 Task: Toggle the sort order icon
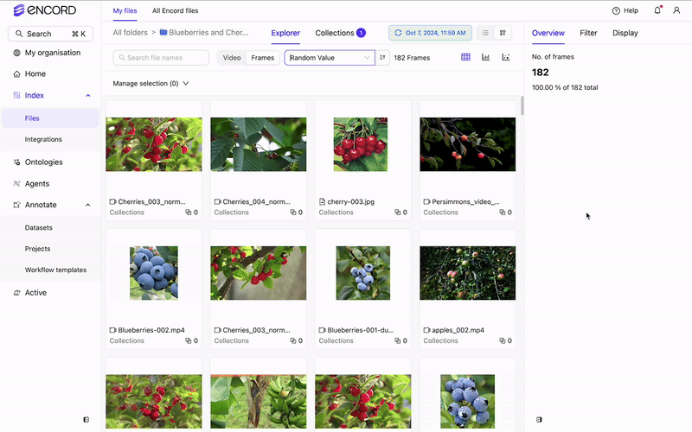pyautogui.click(x=382, y=57)
